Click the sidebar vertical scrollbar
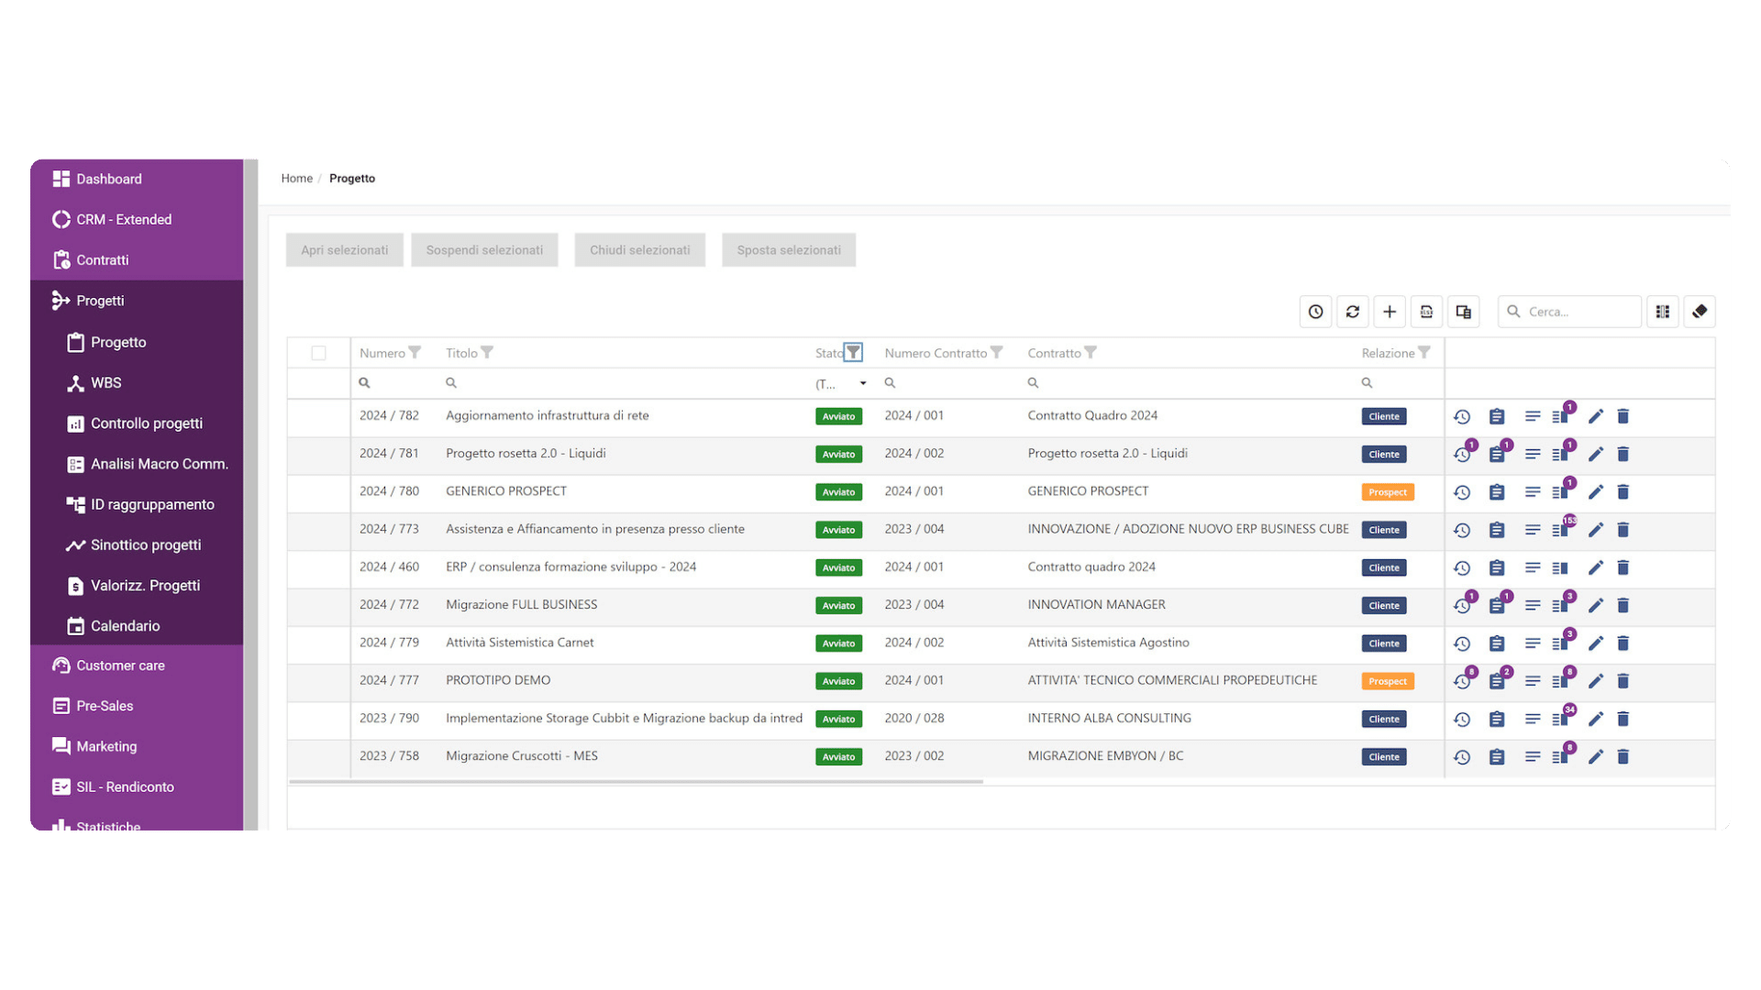This screenshot has height=990, width=1761. [x=251, y=495]
